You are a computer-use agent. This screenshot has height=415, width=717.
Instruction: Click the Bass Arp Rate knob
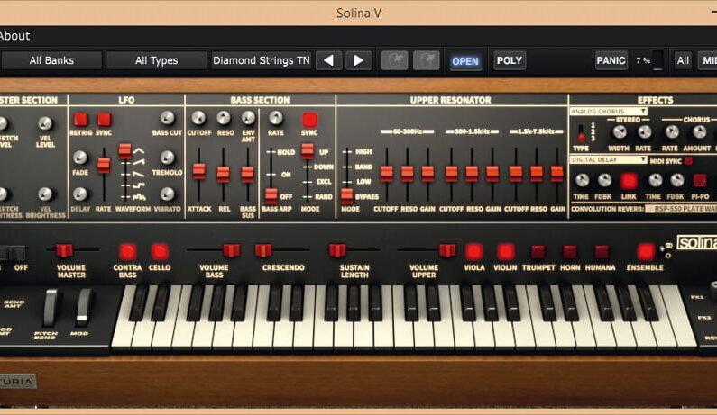coord(276,118)
